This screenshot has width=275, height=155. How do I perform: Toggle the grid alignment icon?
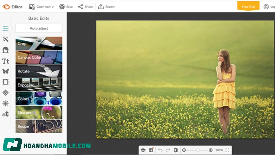(151, 150)
